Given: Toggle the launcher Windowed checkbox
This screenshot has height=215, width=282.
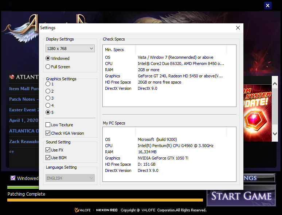Looking at the screenshot, I should 13,178.
